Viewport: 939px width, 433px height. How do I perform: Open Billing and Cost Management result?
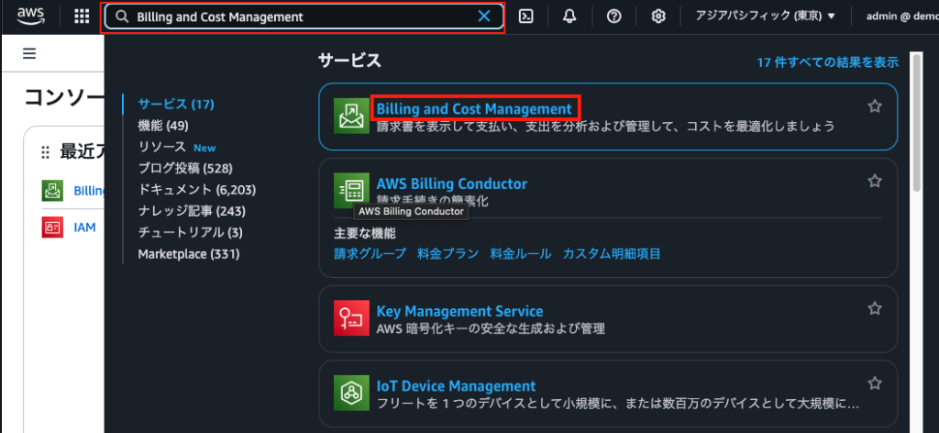pos(474,109)
